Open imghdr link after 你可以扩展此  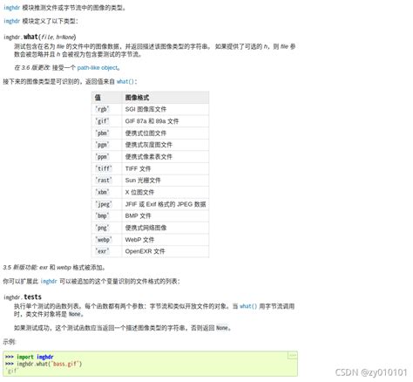[x=49, y=281]
